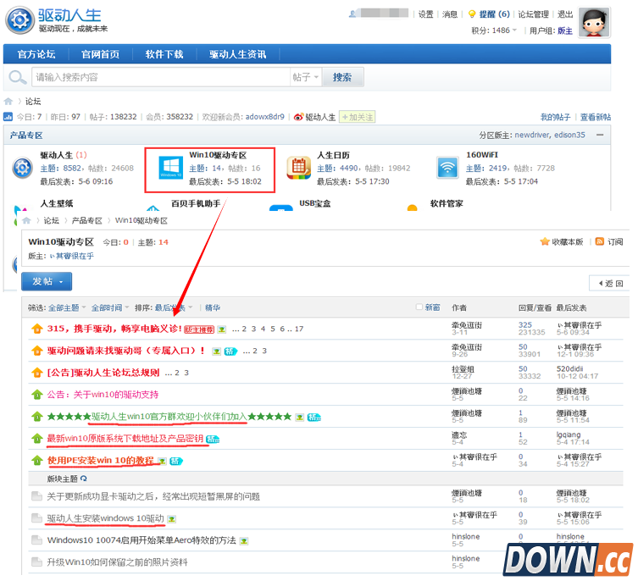The image size is (638, 581).
Task: Click folder icon beside 升级Win10如何保留 thread
Action: click(37, 562)
